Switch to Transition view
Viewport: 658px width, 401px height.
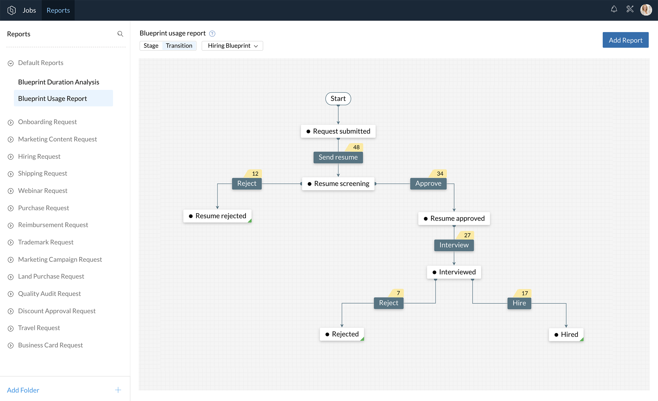click(179, 46)
